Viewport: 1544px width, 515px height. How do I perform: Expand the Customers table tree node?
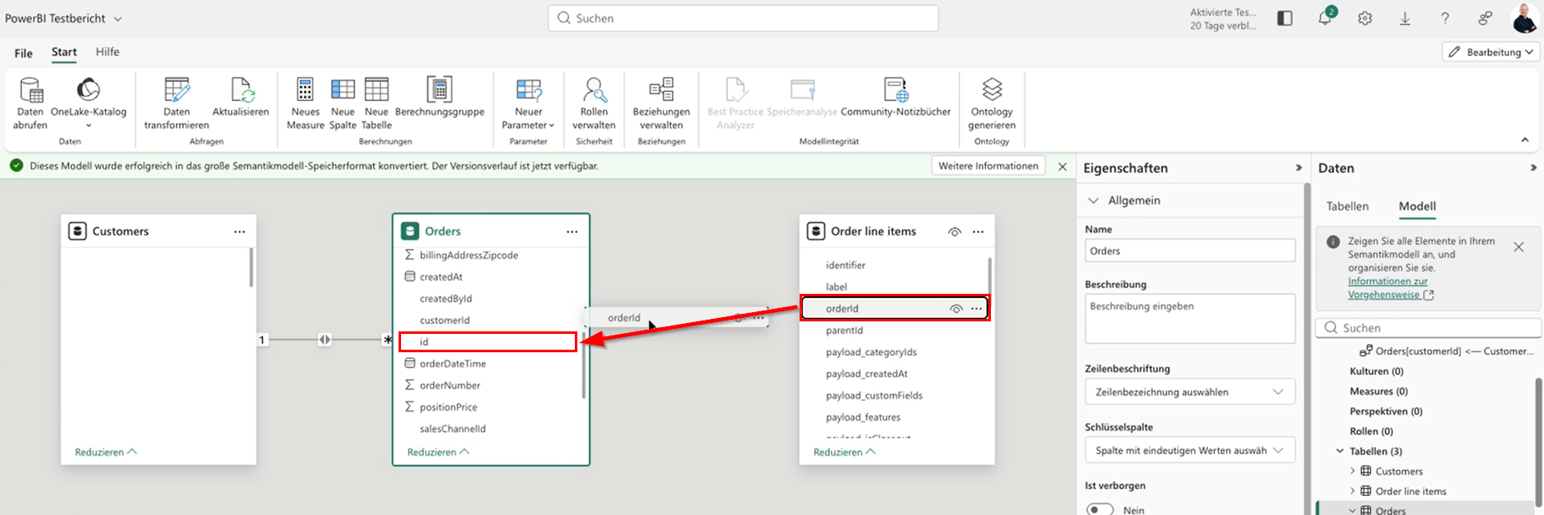point(1353,471)
